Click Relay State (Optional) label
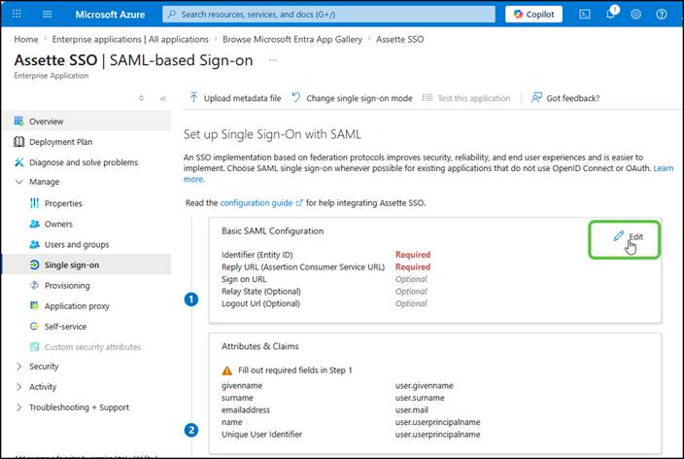This screenshot has height=459, width=684. pos(260,292)
